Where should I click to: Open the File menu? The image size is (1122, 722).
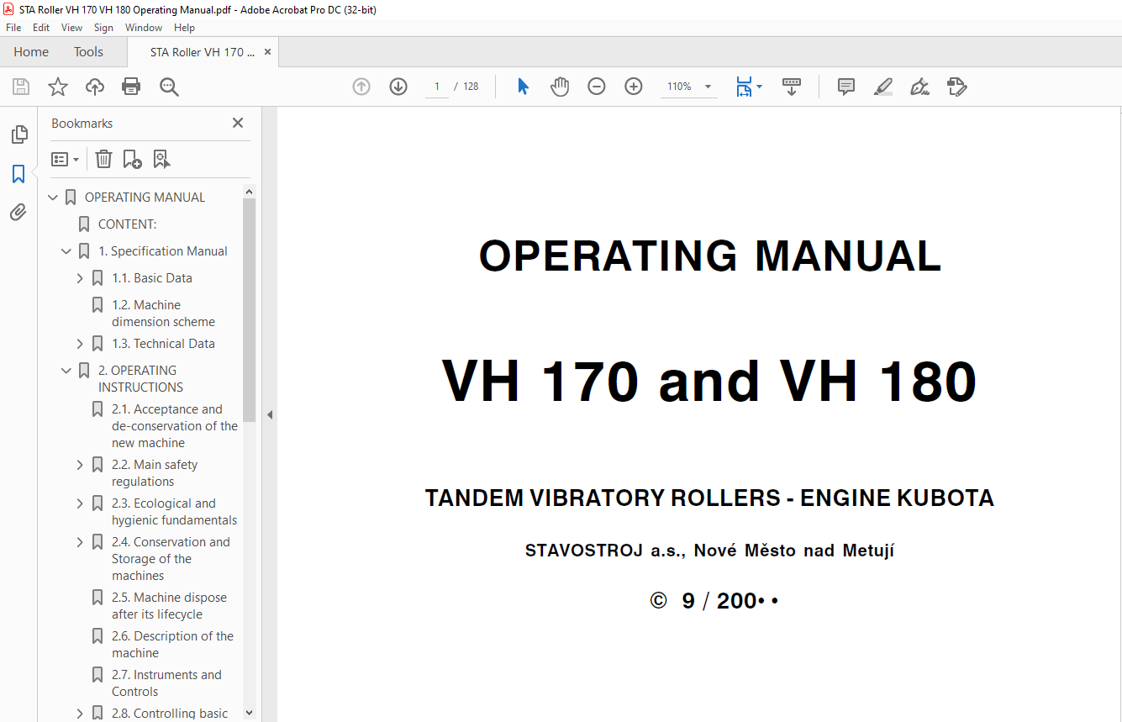coord(13,28)
